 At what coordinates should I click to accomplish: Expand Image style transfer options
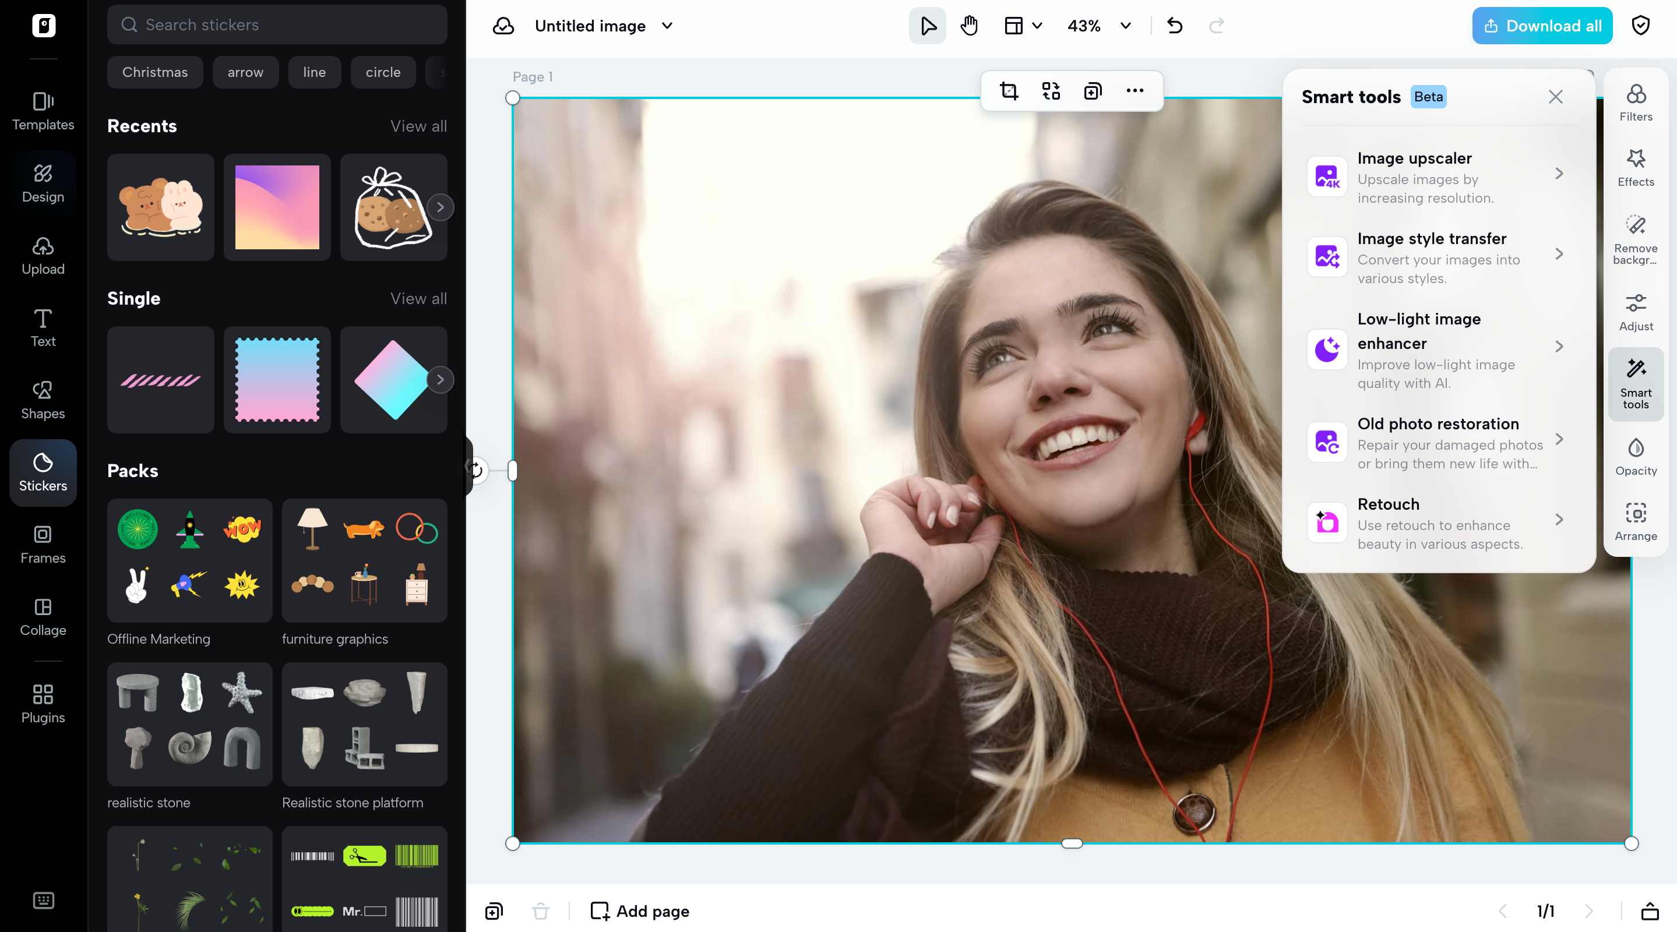[x=1560, y=255]
